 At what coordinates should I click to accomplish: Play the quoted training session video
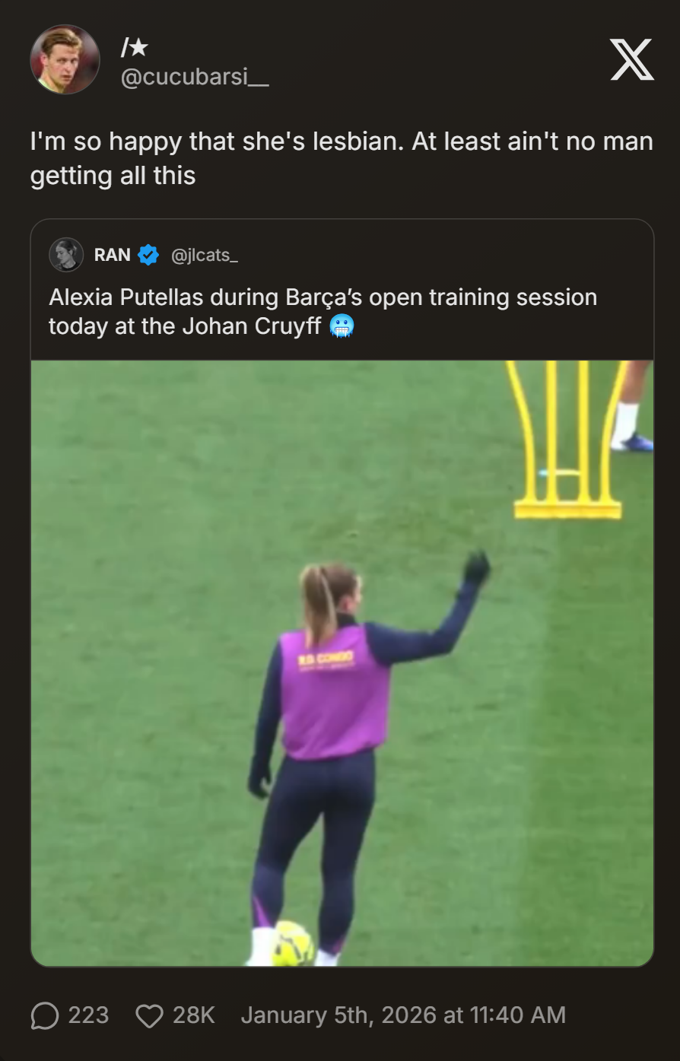point(342,663)
